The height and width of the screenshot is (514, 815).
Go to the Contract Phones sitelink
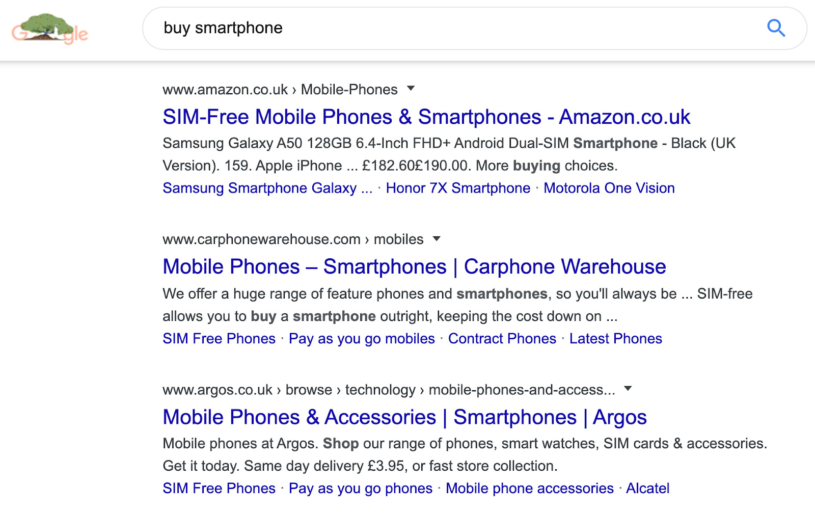(502, 339)
